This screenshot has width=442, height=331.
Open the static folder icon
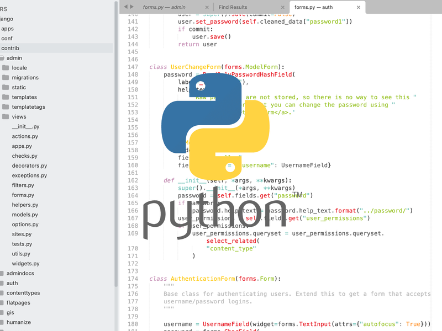[x=6, y=87]
